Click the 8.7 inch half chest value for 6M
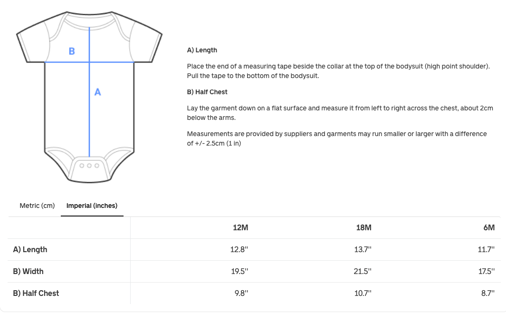 pos(488,293)
